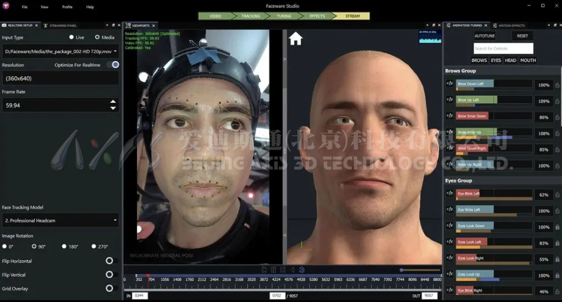Lock the Brow Up Left control
Screen dimensions: 562x302
click(557, 101)
